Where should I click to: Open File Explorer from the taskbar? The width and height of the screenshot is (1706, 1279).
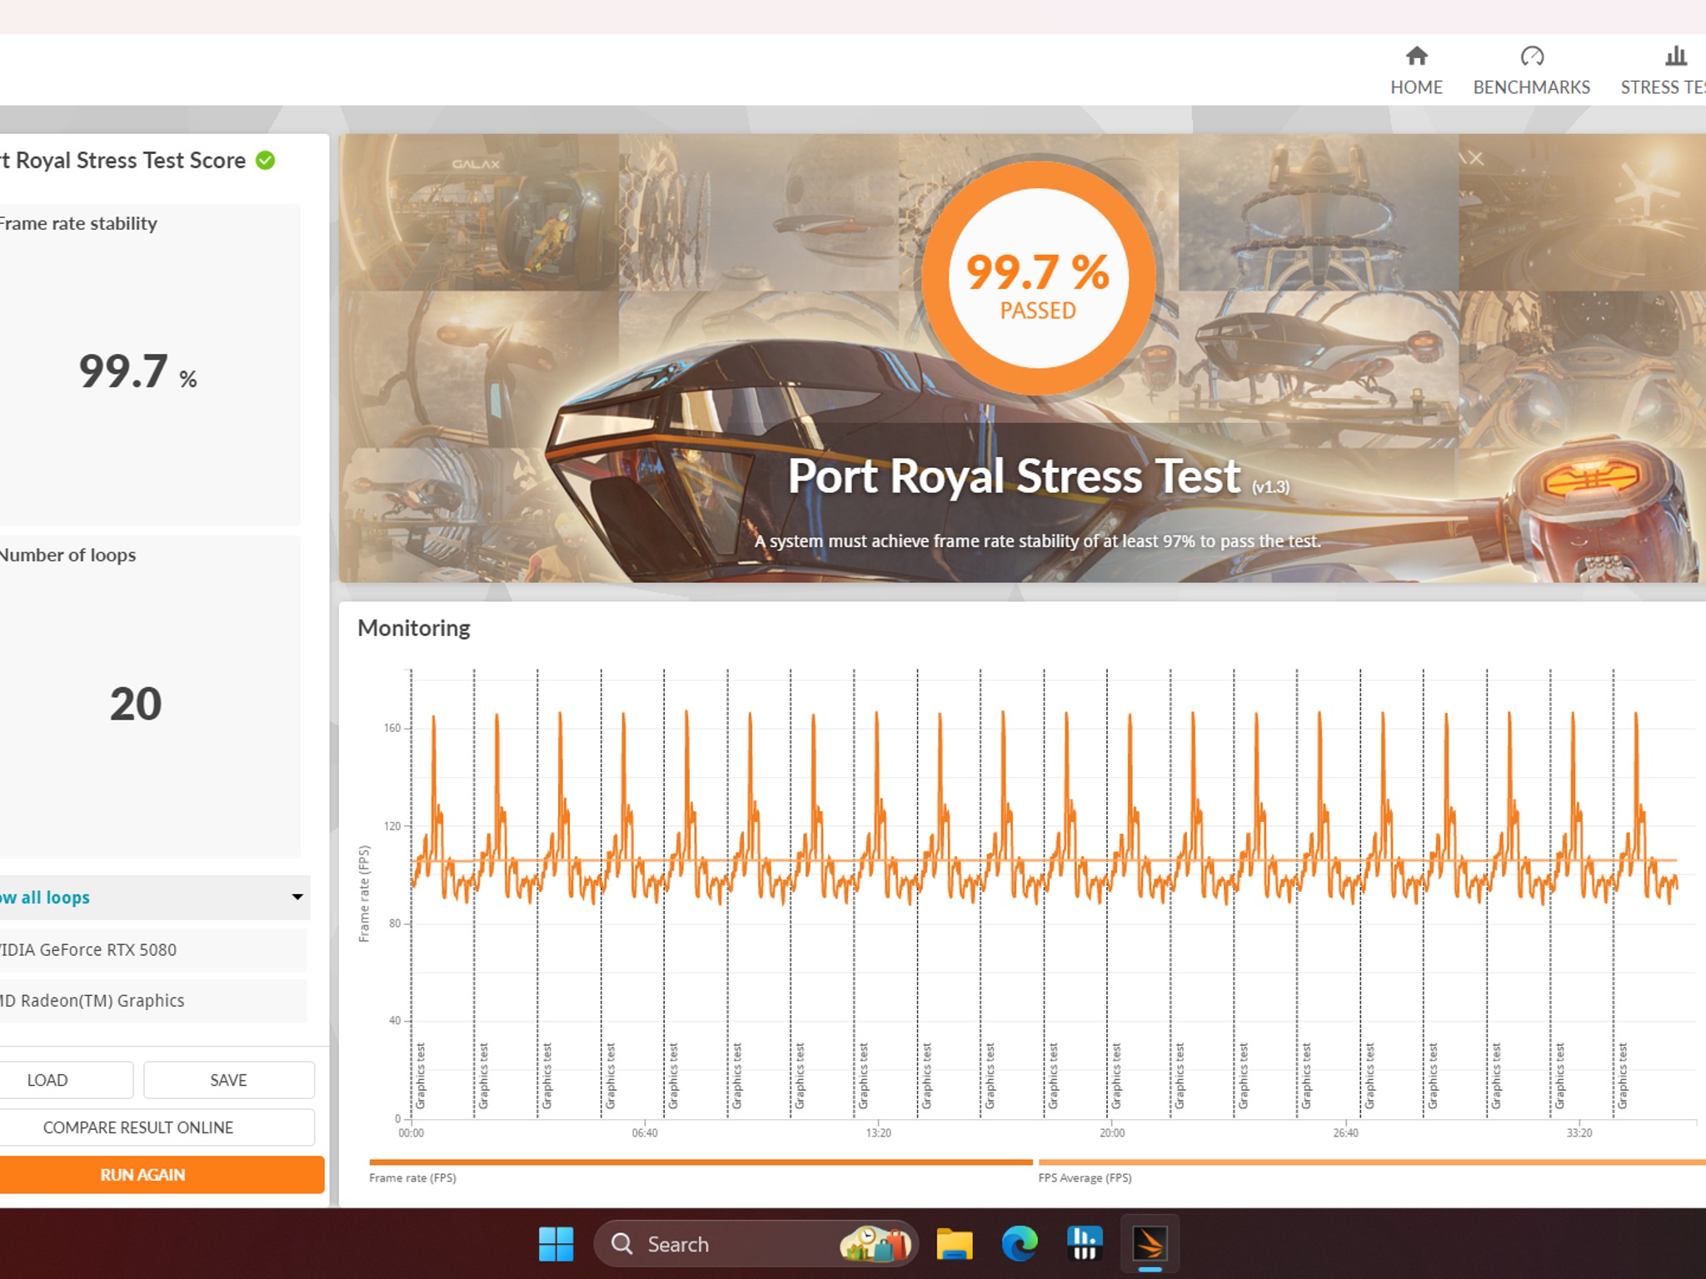pos(956,1243)
